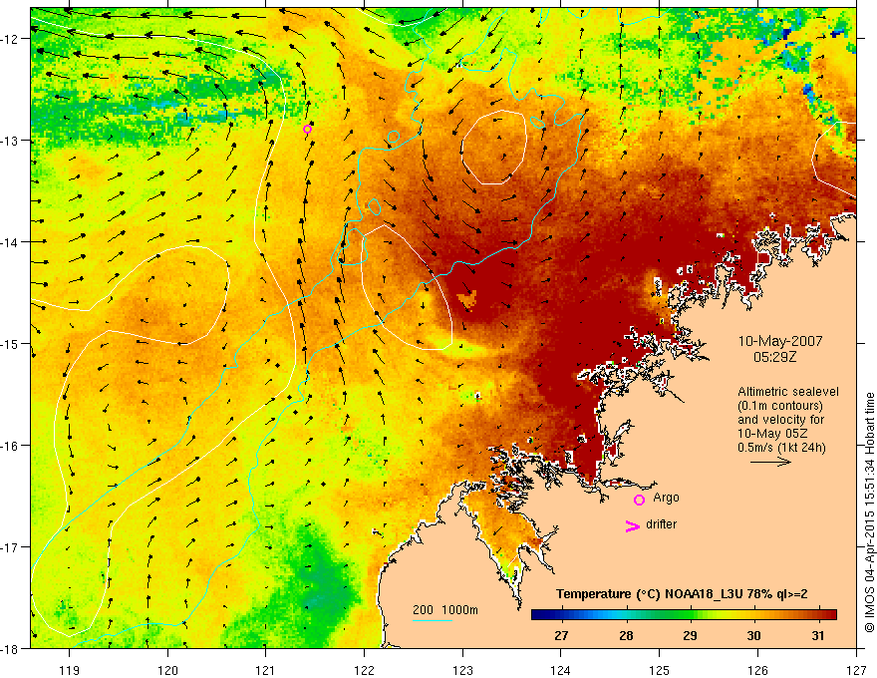Click the '125' longitude axis label
This screenshot has height=678, width=877.
[x=660, y=670]
